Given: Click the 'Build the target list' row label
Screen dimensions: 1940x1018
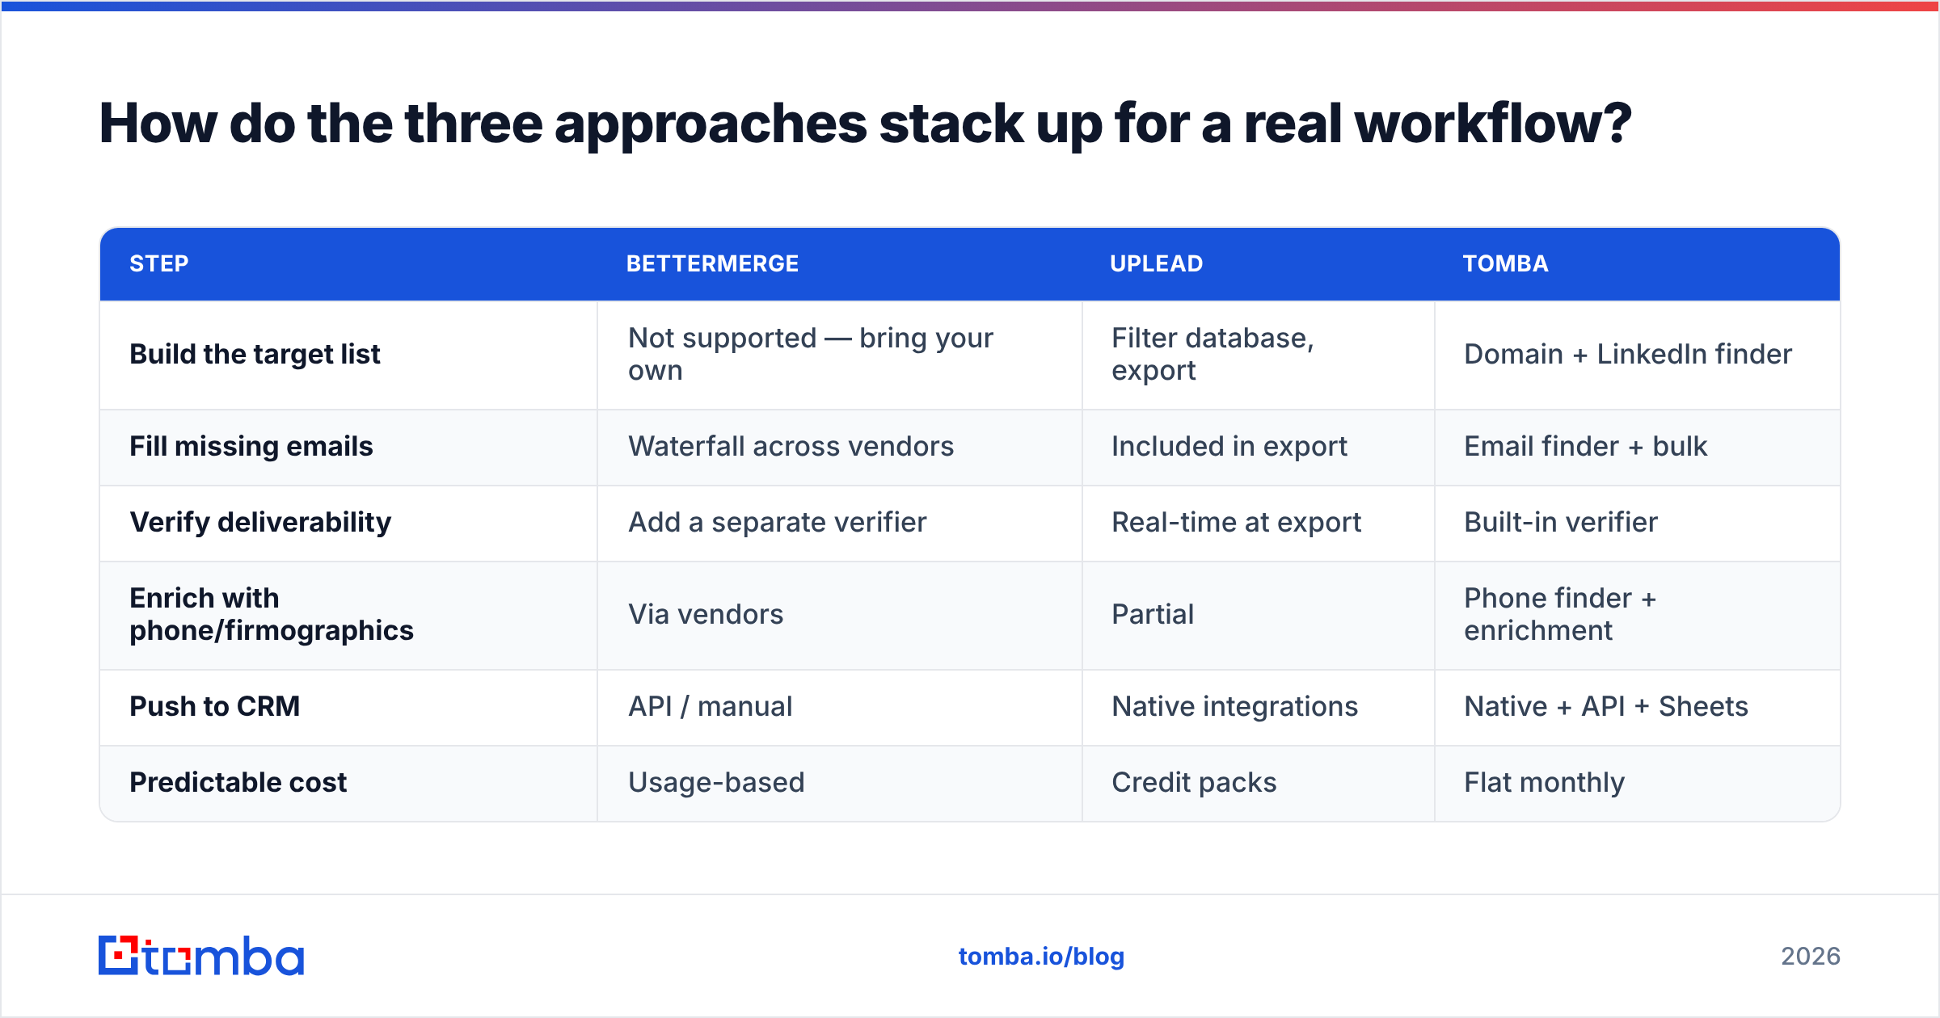Looking at the screenshot, I should [x=255, y=354].
